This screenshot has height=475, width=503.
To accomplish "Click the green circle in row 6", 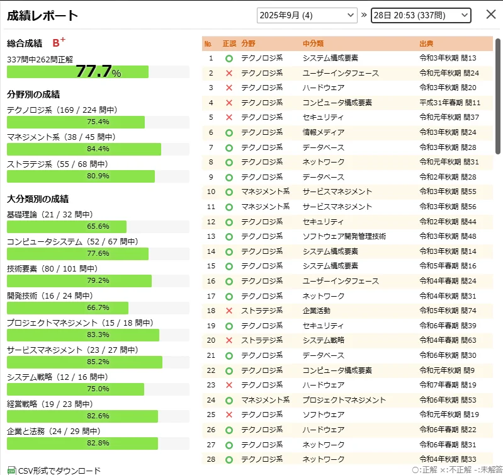I will [x=229, y=132].
